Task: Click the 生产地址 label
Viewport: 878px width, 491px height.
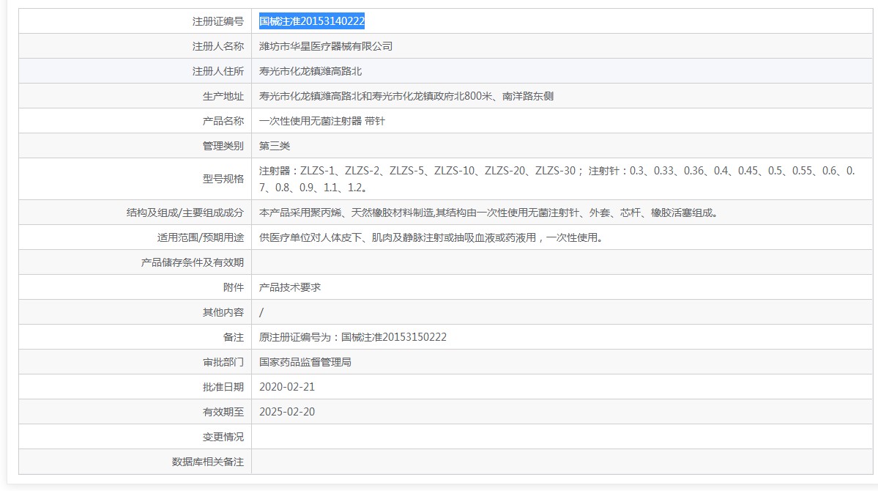Action: tap(223, 96)
